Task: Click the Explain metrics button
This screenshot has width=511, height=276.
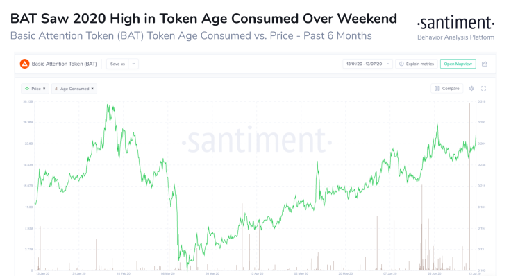Action: point(417,64)
